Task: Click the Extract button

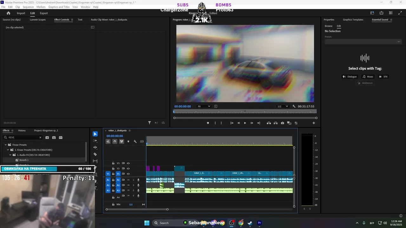Action: 276,123
